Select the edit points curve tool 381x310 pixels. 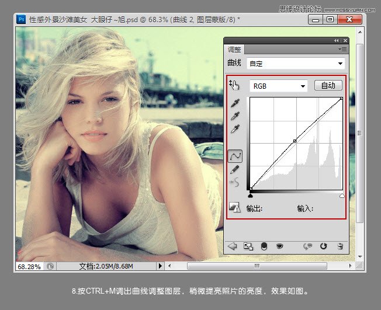coord(235,156)
